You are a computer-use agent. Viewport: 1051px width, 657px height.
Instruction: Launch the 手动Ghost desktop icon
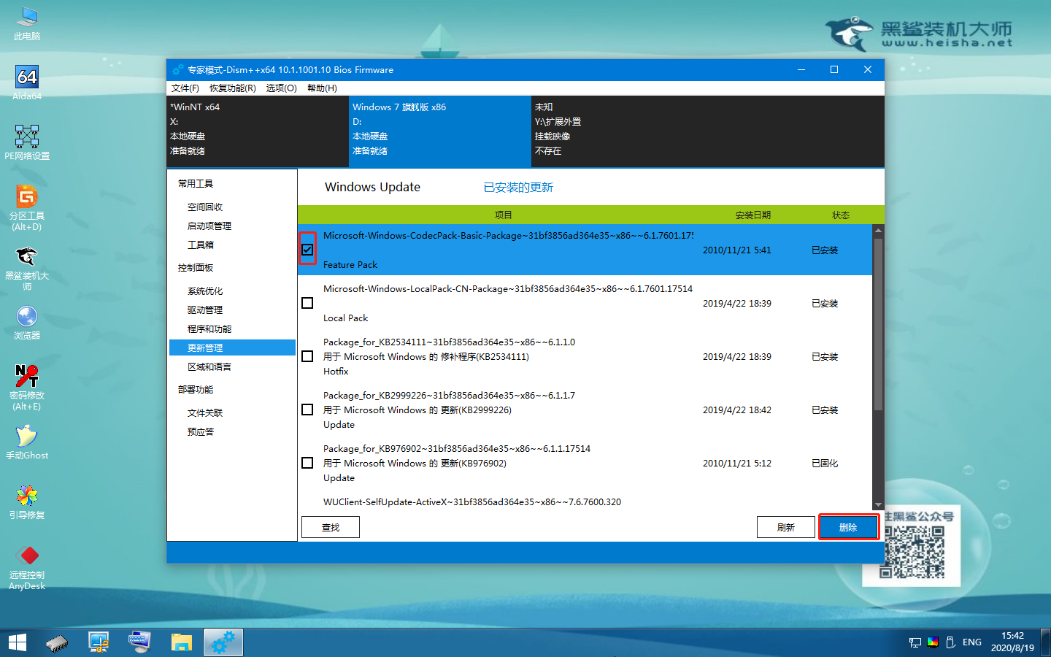pyautogui.click(x=27, y=442)
